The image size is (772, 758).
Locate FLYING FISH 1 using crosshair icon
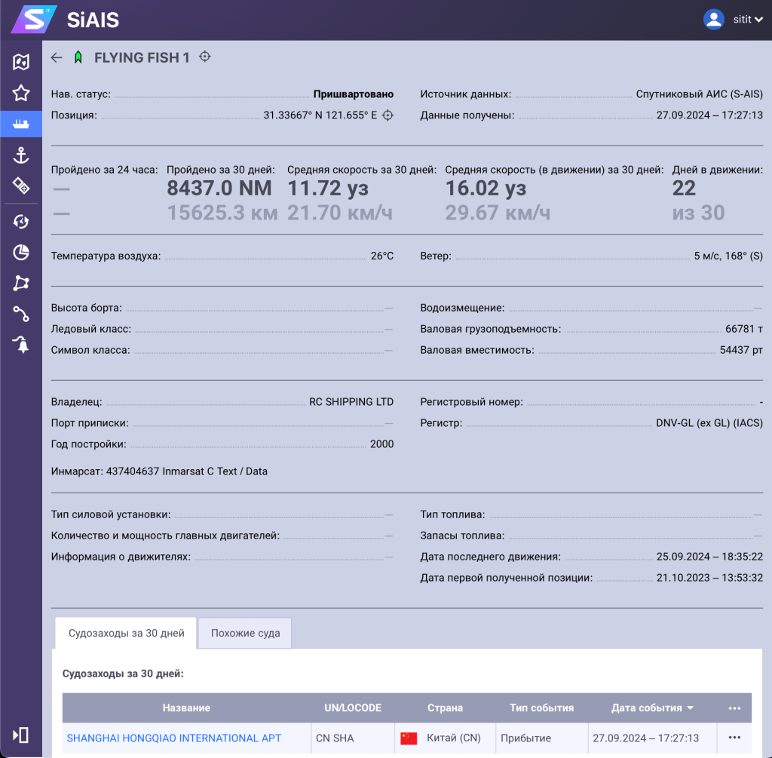point(204,57)
